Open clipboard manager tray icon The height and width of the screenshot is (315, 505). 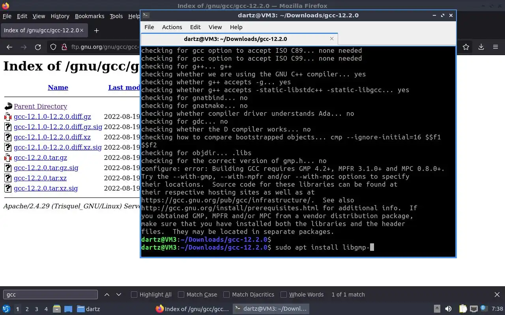463,309
